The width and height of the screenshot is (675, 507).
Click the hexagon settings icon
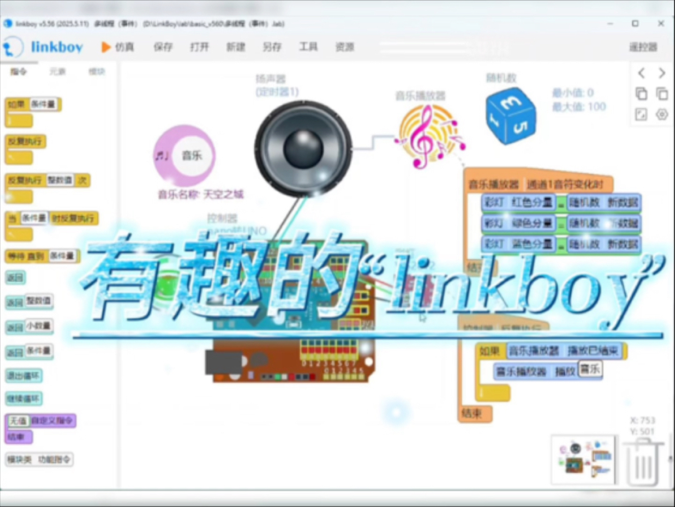[x=662, y=114]
